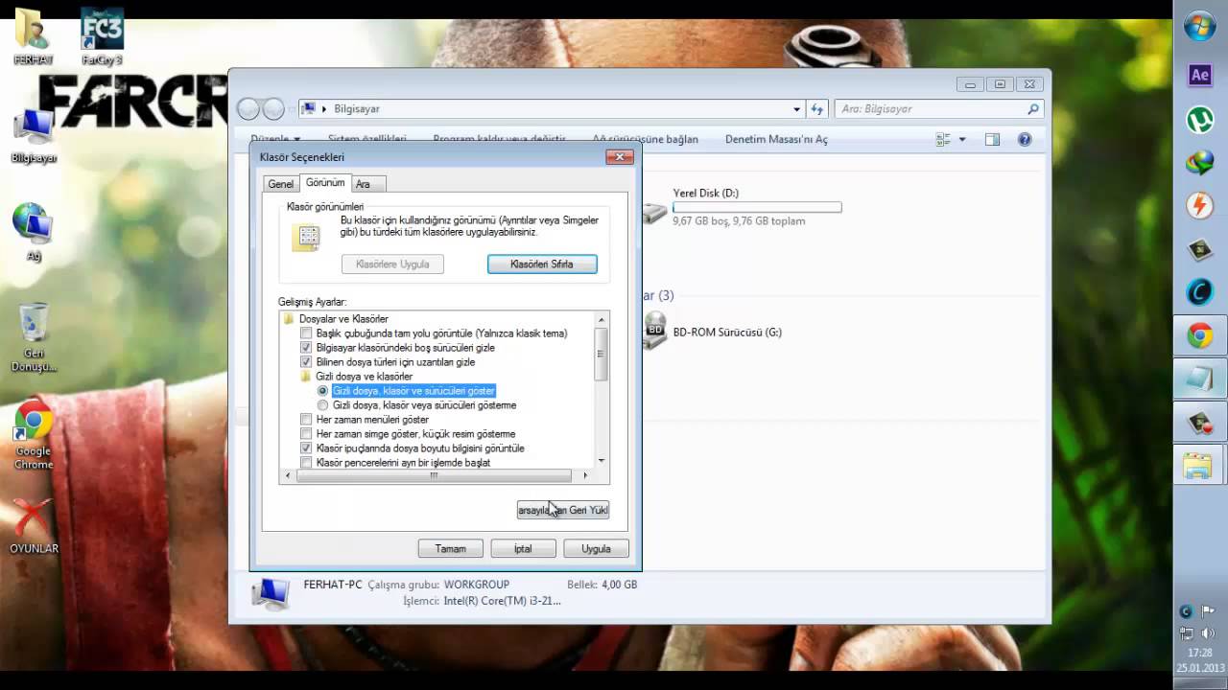Open the Google Chrome desktop shortcut
Screen dimensions: 1228x690
tap(34, 435)
